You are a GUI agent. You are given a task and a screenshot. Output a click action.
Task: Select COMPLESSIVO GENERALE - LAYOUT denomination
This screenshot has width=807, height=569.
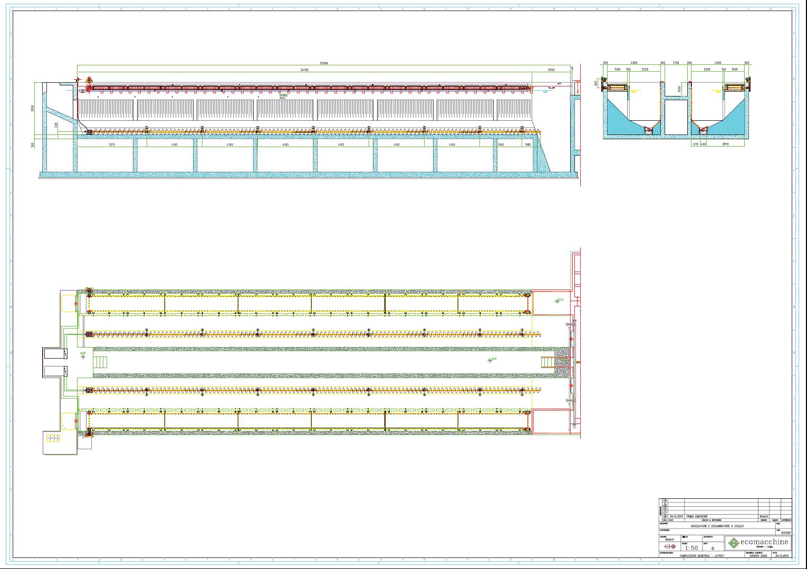(702, 556)
